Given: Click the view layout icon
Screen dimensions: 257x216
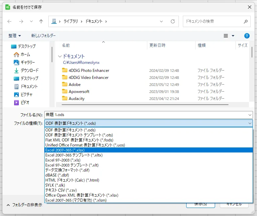Looking at the screenshot, I should tap(226, 36).
